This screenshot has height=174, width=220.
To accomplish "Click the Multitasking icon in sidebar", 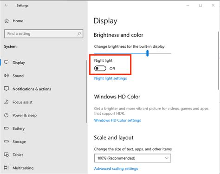I will 6,168.
